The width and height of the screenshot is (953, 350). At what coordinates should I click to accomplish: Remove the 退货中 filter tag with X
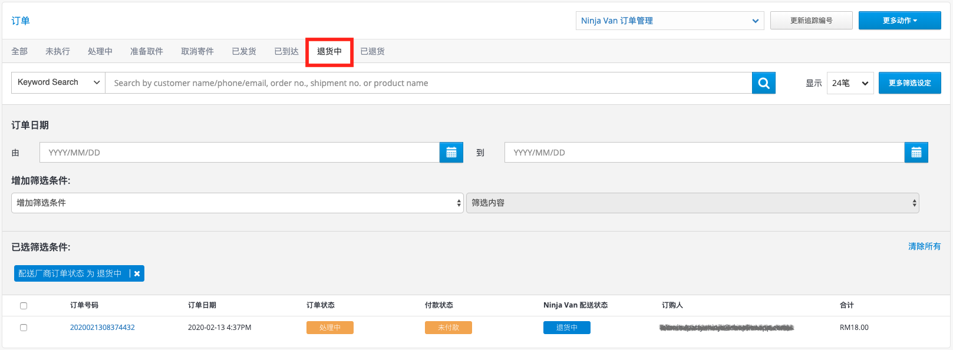point(137,273)
